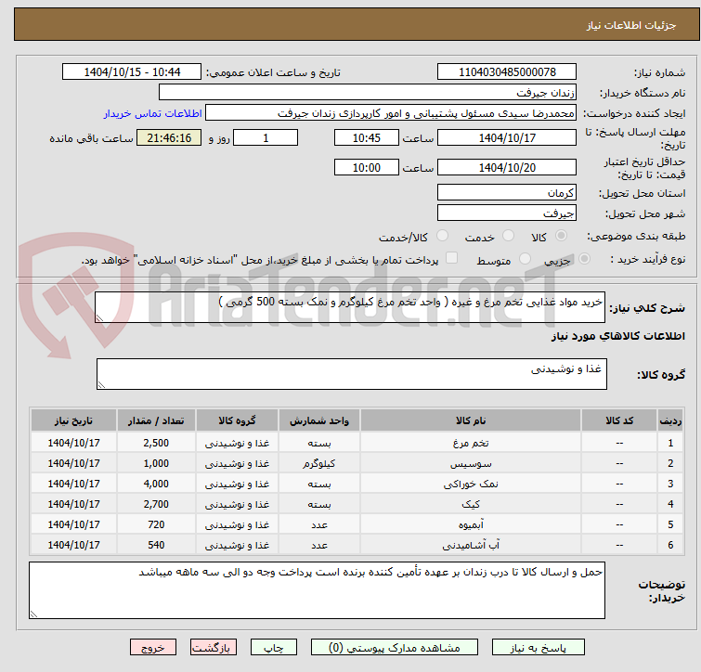Select the کالا radio button
This screenshot has height=672, width=701.
[x=561, y=236]
